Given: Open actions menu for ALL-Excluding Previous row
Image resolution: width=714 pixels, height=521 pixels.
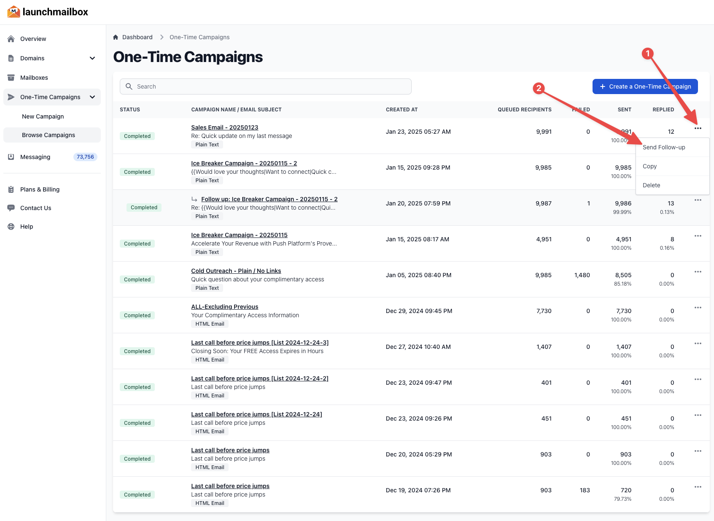Looking at the screenshot, I should click(698, 308).
